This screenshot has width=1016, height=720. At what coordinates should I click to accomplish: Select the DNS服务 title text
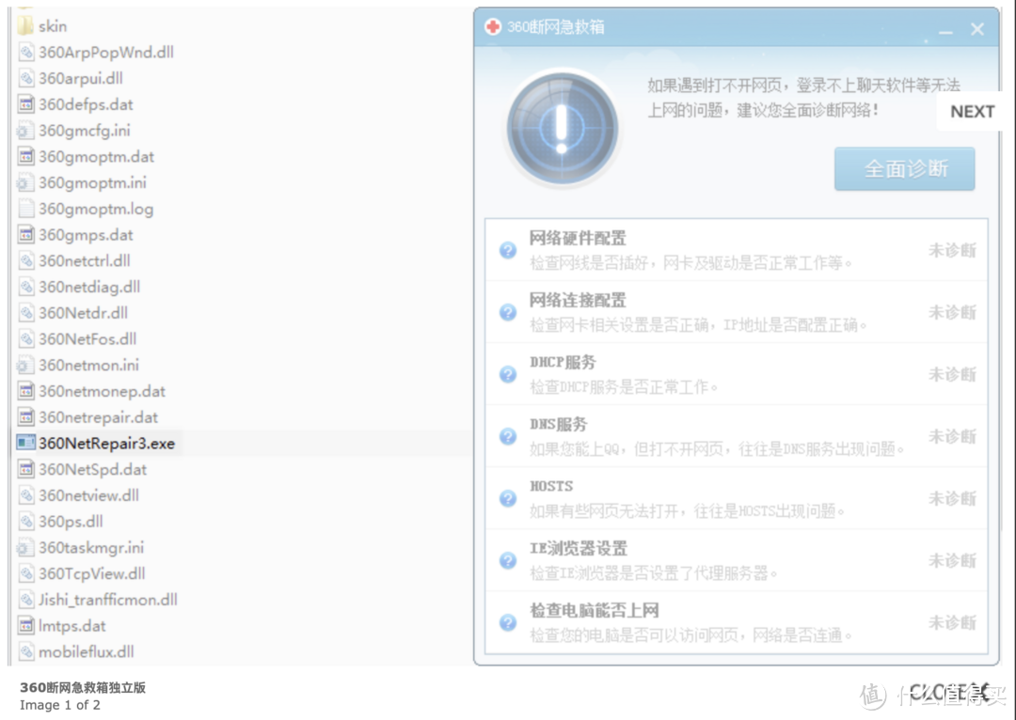pyautogui.click(x=558, y=425)
